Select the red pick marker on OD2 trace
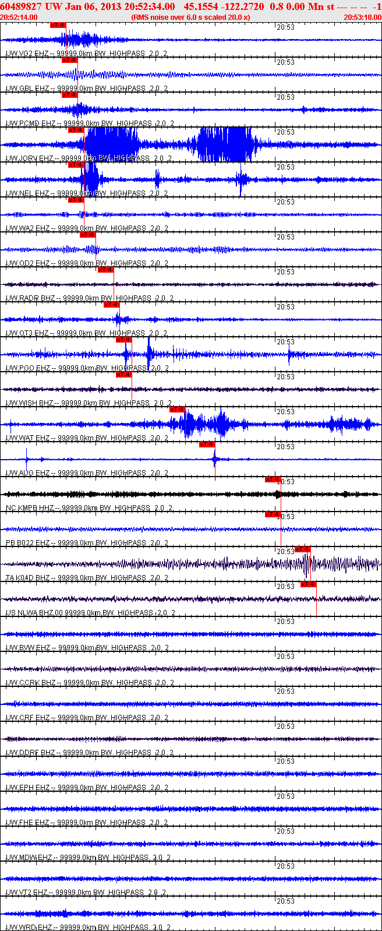This screenshot has height=931, width=382. (x=88, y=235)
